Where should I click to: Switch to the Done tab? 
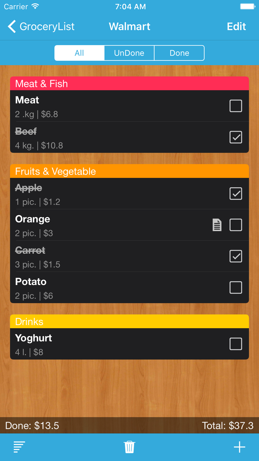coord(179,53)
